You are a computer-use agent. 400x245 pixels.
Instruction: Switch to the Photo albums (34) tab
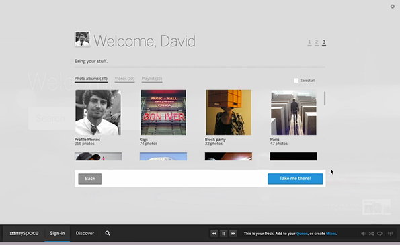pyautogui.click(x=91, y=79)
